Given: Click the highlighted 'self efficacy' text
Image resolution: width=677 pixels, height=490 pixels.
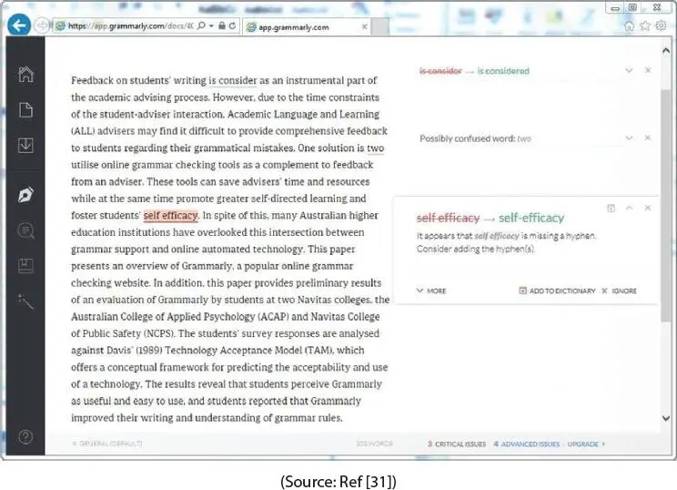Looking at the screenshot, I should pos(170,215).
